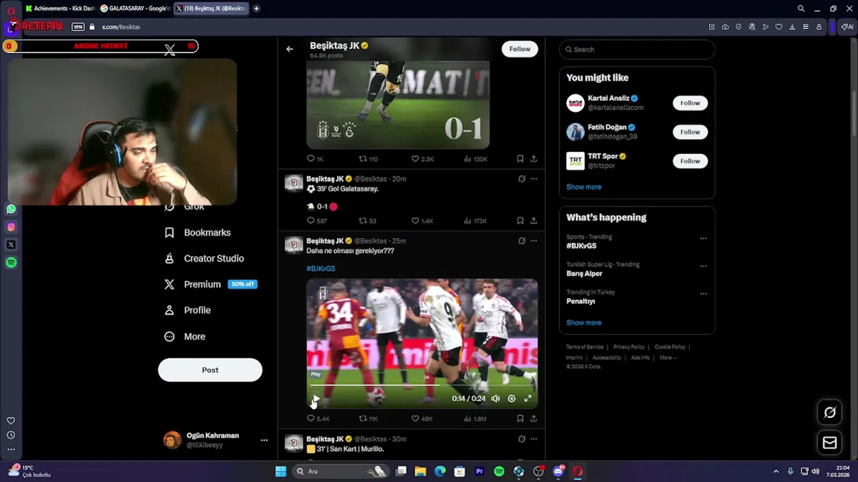Show hidden system tray icons
The height and width of the screenshot is (482, 858).
[776, 471]
